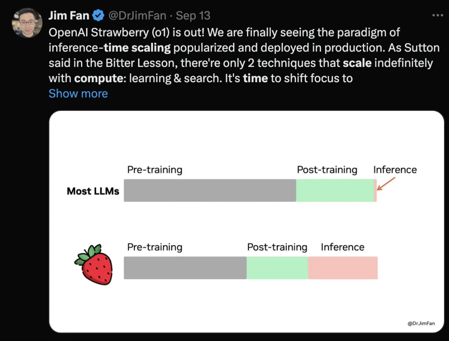This screenshot has height=341, width=449.
Task: Click the gray Pre-training bar in strawberry row
Action: coord(185,268)
